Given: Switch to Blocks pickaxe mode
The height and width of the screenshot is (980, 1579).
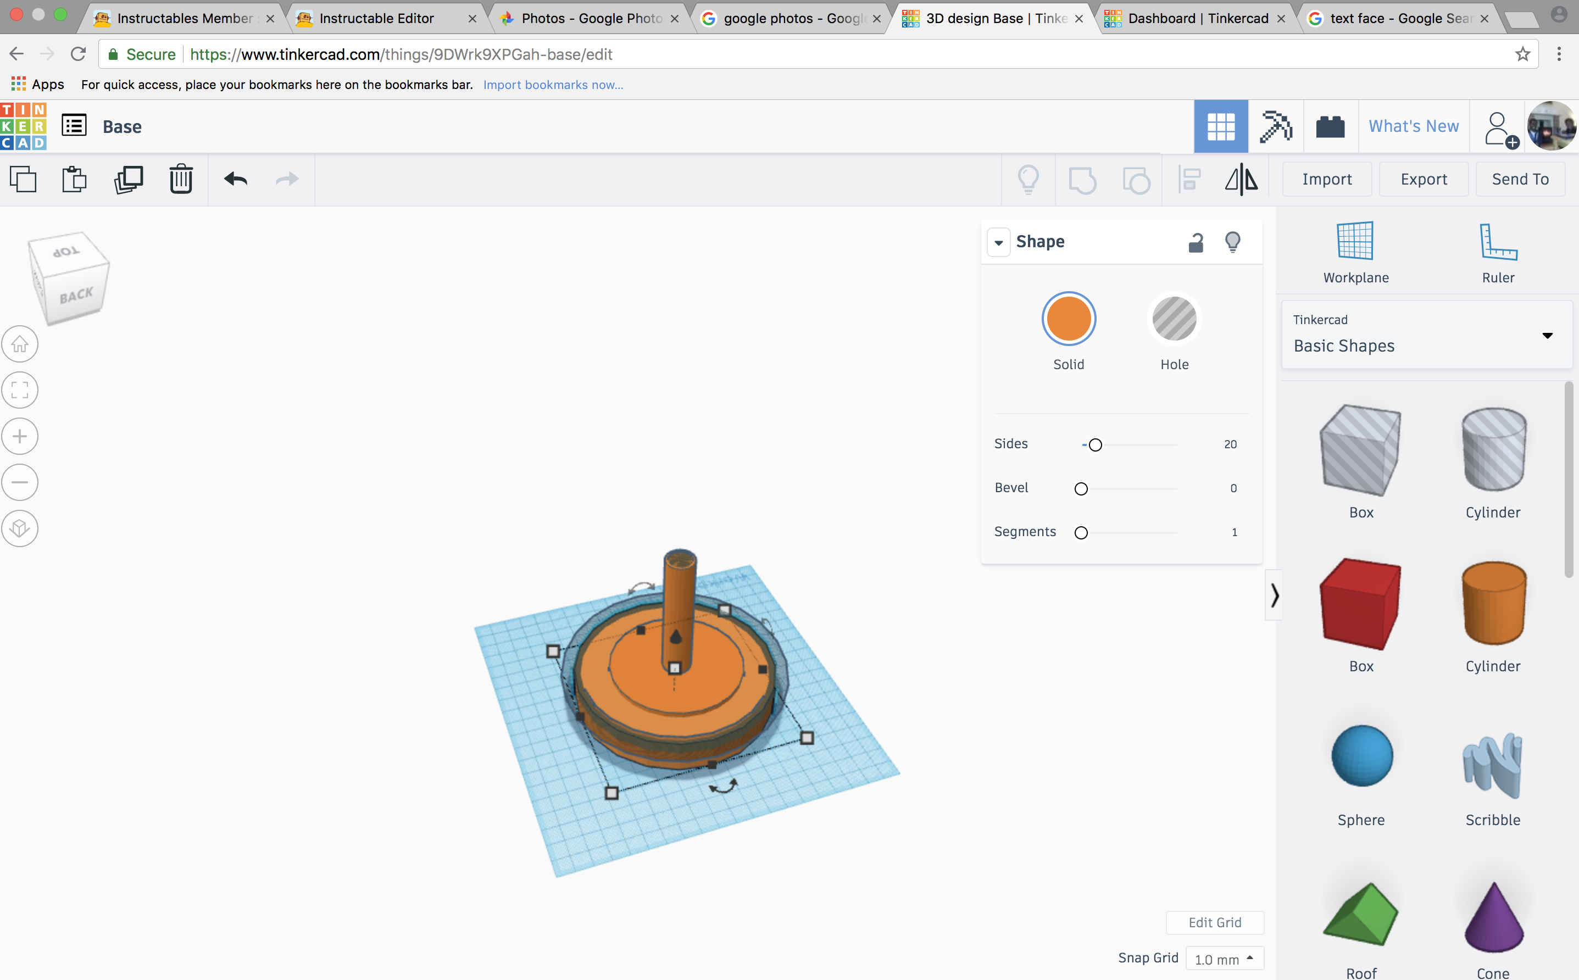Looking at the screenshot, I should (1275, 126).
